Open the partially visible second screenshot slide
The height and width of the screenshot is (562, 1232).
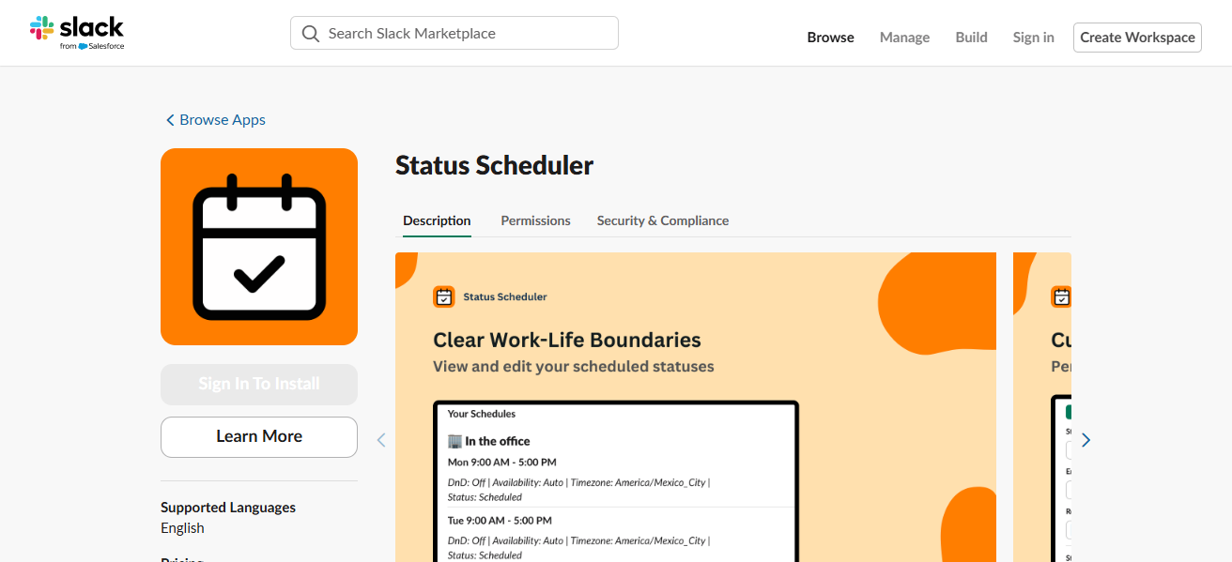coord(1042,407)
